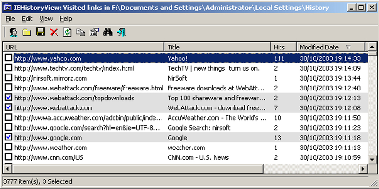Viewport: 379px width, 189px height.
Task: Sort by the URL column header
Action: [84, 47]
